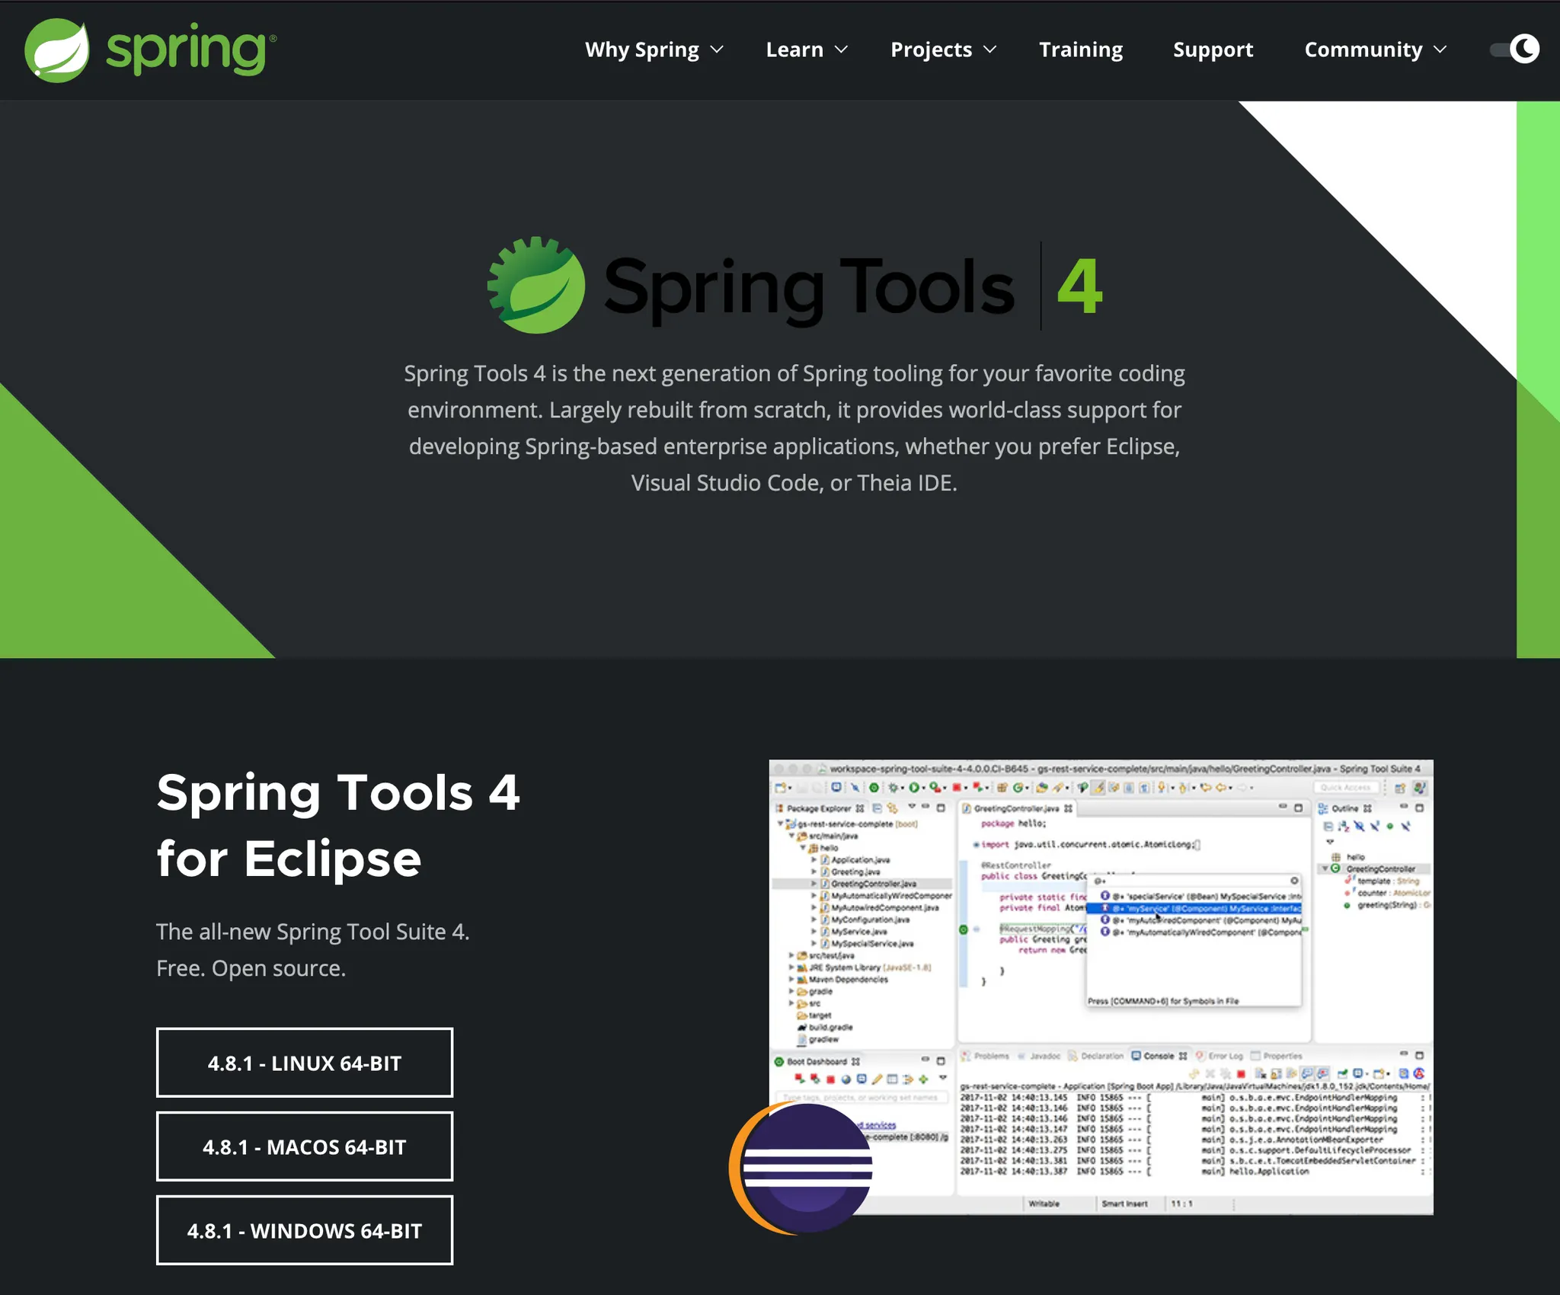The image size is (1560, 1295).
Task: Click the spring wordmark text in header
Action: click(x=187, y=50)
